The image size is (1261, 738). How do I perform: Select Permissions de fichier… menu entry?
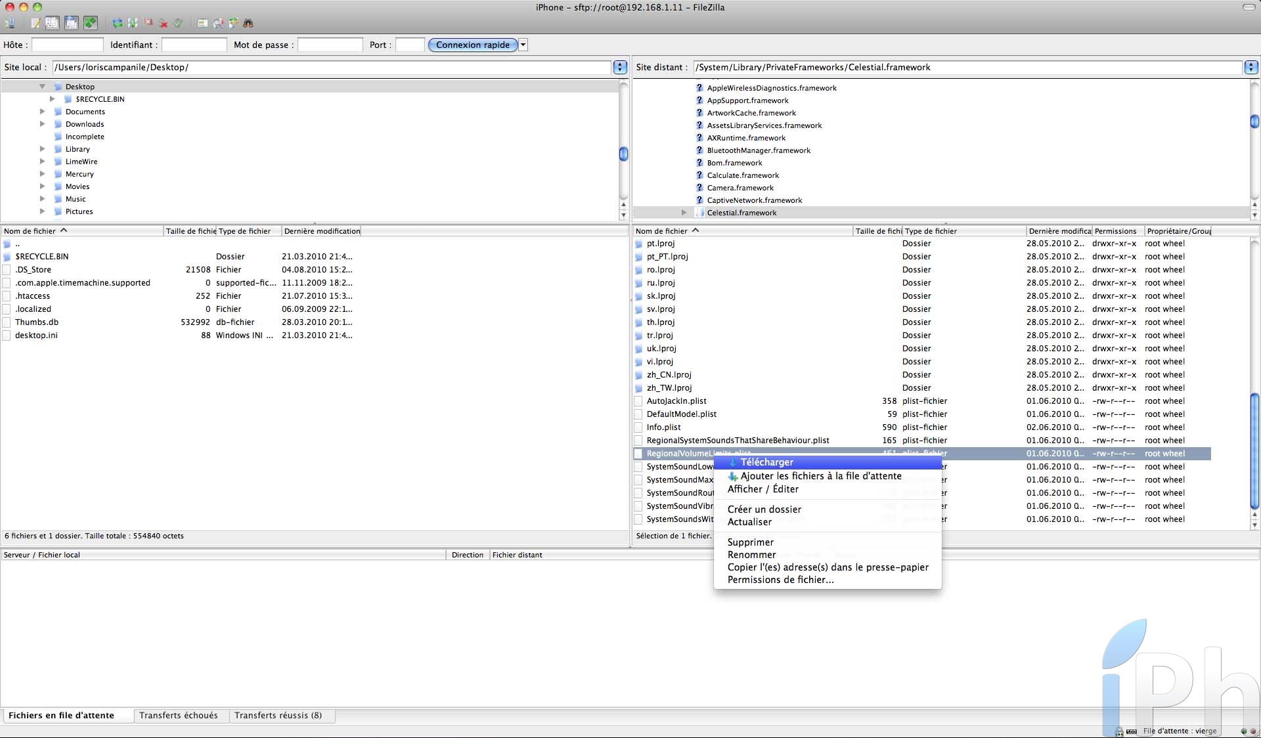pos(780,580)
